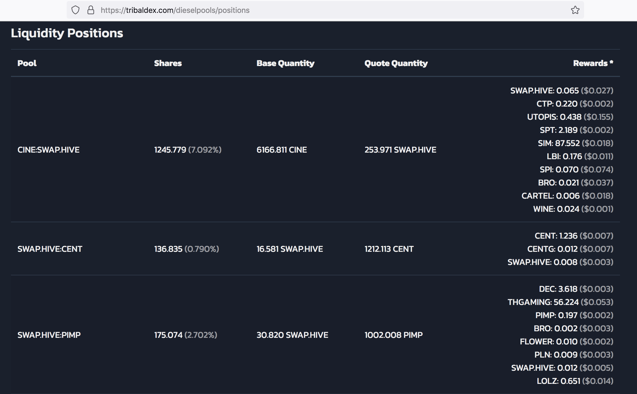Image resolution: width=637 pixels, height=394 pixels.
Task: Click reward THGAMING: 56.224 ($0.053)
Action: (560, 302)
